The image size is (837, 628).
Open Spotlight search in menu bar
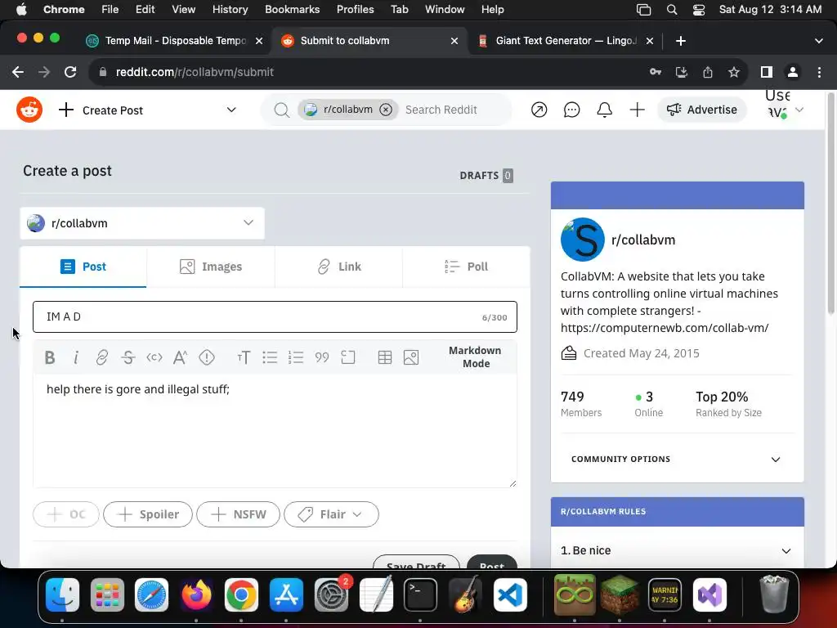click(x=672, y=10)
